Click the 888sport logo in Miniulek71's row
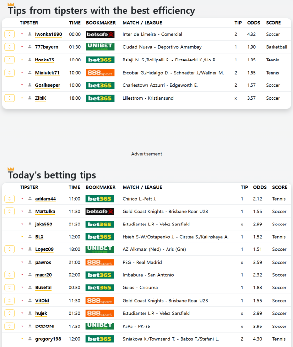The width and height of the screenshot is (293, 347). click(100, 73)
